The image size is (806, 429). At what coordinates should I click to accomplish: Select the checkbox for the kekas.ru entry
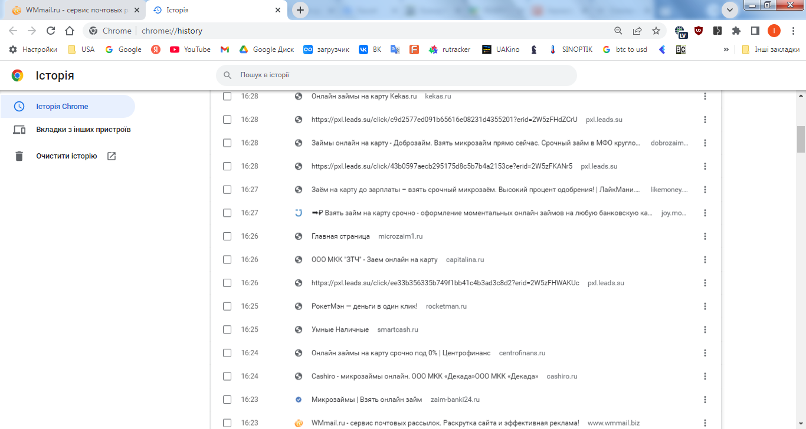[x=227, y=96]
